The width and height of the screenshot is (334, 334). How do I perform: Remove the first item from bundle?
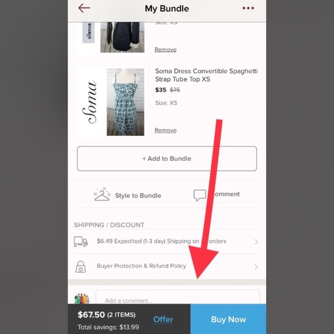[x=165, y=50]
